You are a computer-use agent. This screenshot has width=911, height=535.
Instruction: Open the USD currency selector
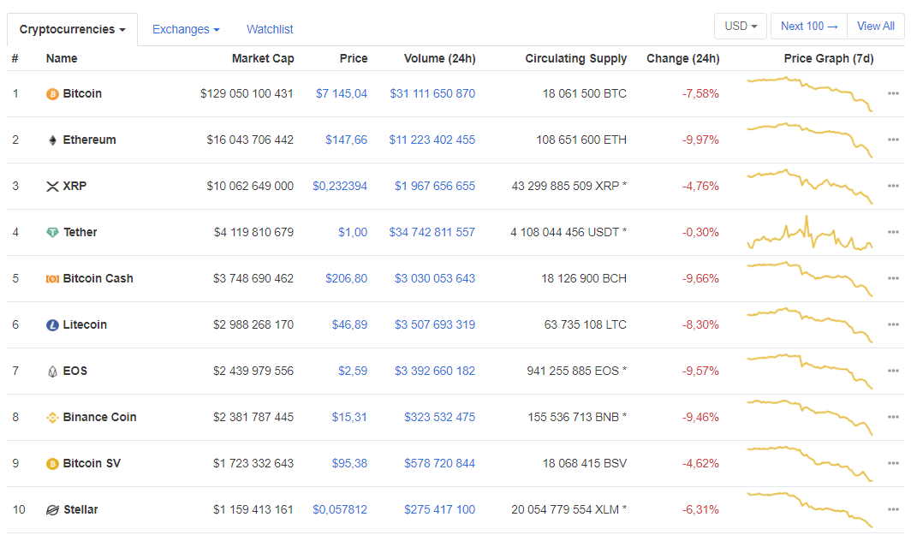click(740, 27)
